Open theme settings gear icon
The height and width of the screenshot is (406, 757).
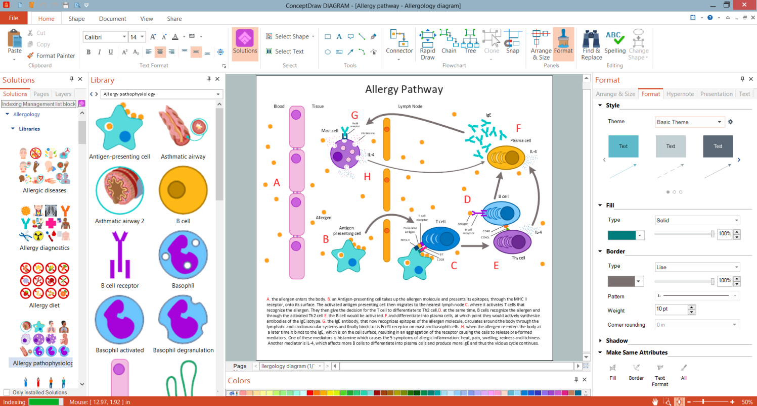[x=730, y=122]
